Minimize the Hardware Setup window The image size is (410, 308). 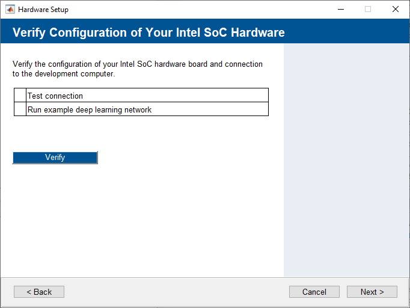[340, 10]
